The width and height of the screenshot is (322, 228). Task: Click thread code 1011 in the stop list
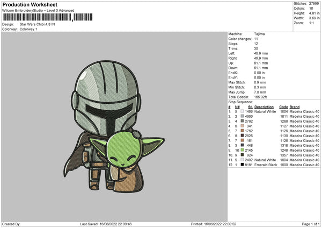pyautogui.click(x=284, y=116)
